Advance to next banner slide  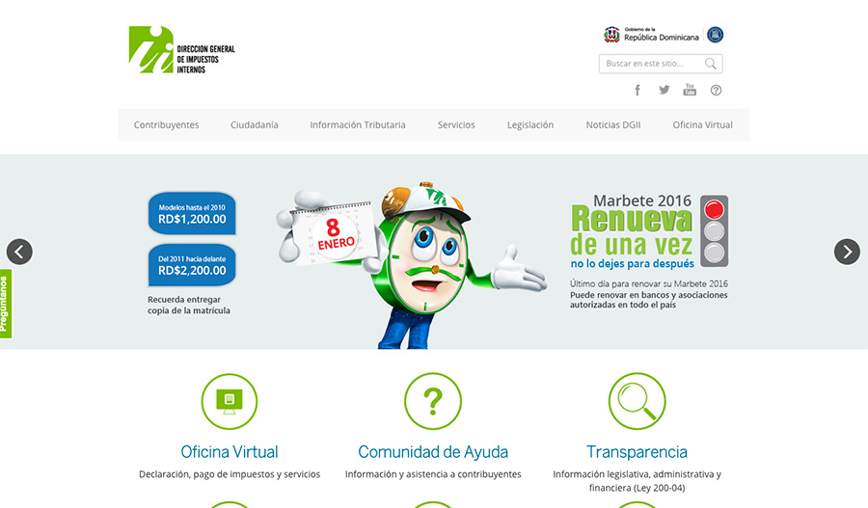(847, 252)
